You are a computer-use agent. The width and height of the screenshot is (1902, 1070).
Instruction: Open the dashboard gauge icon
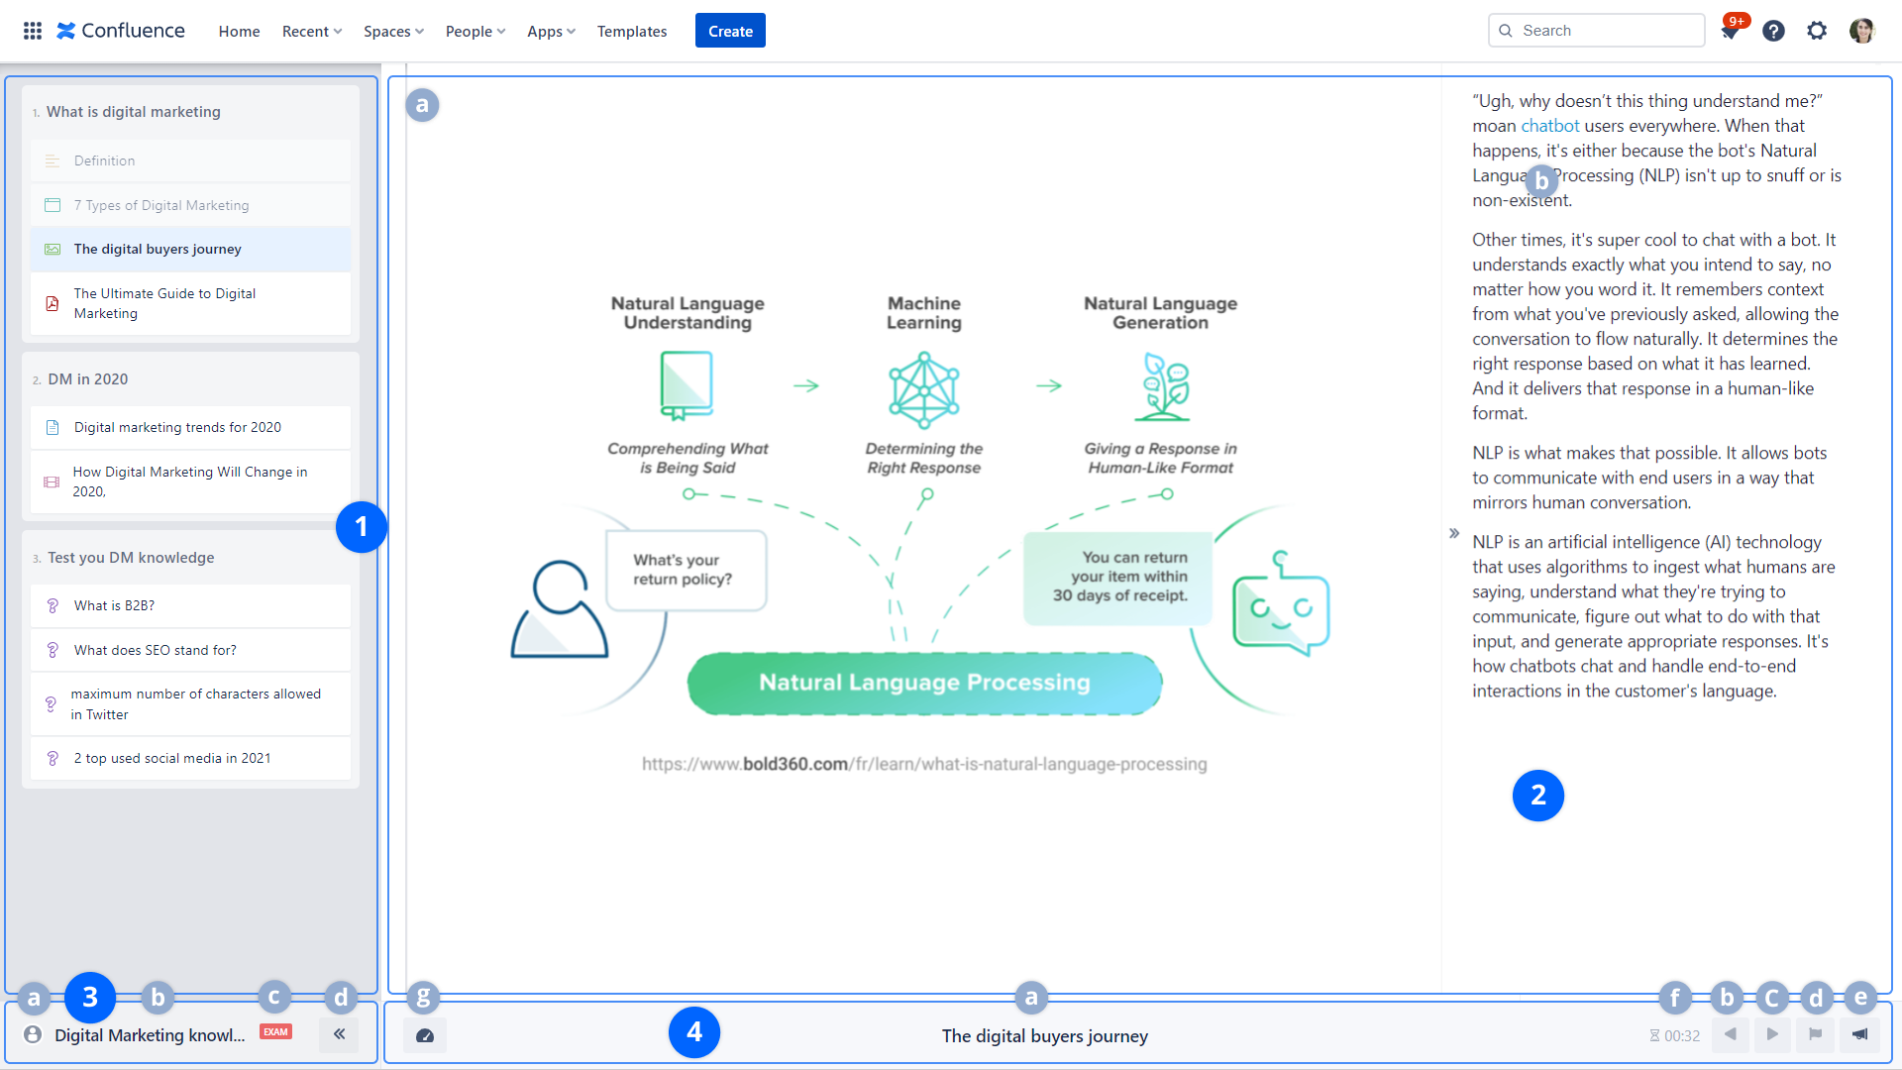pyautogui.click(x=425, y=1035)
